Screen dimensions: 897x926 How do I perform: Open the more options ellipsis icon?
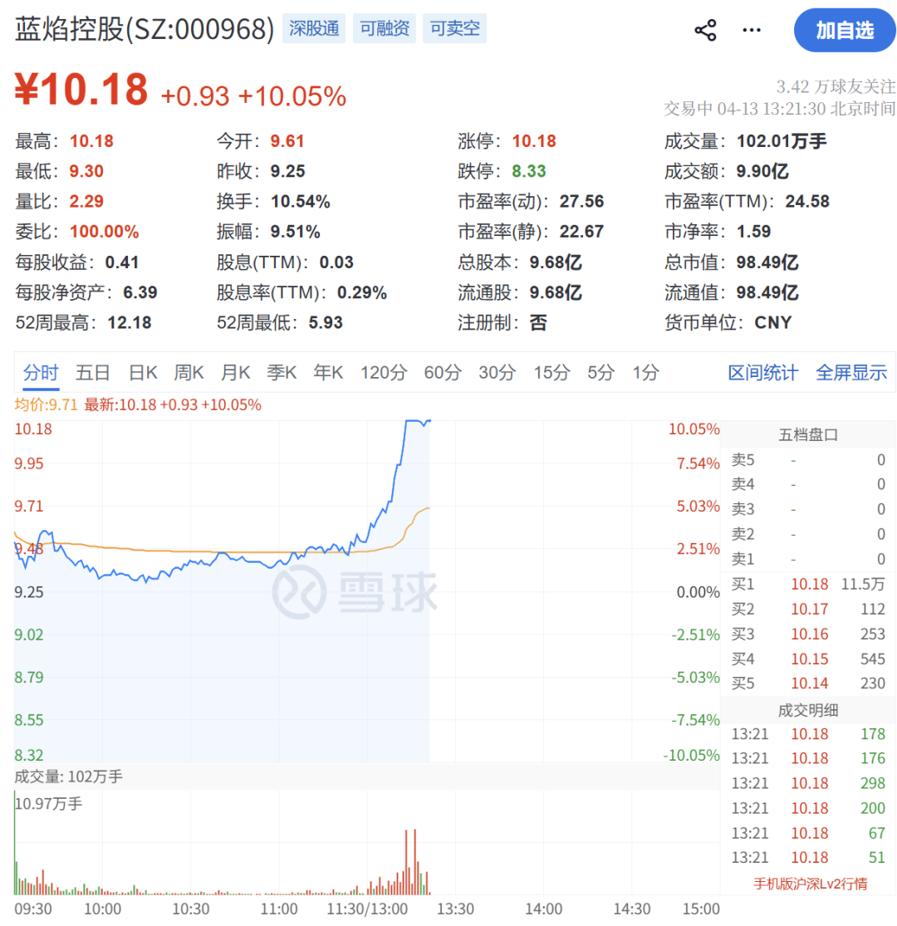[x=752, y=29]
